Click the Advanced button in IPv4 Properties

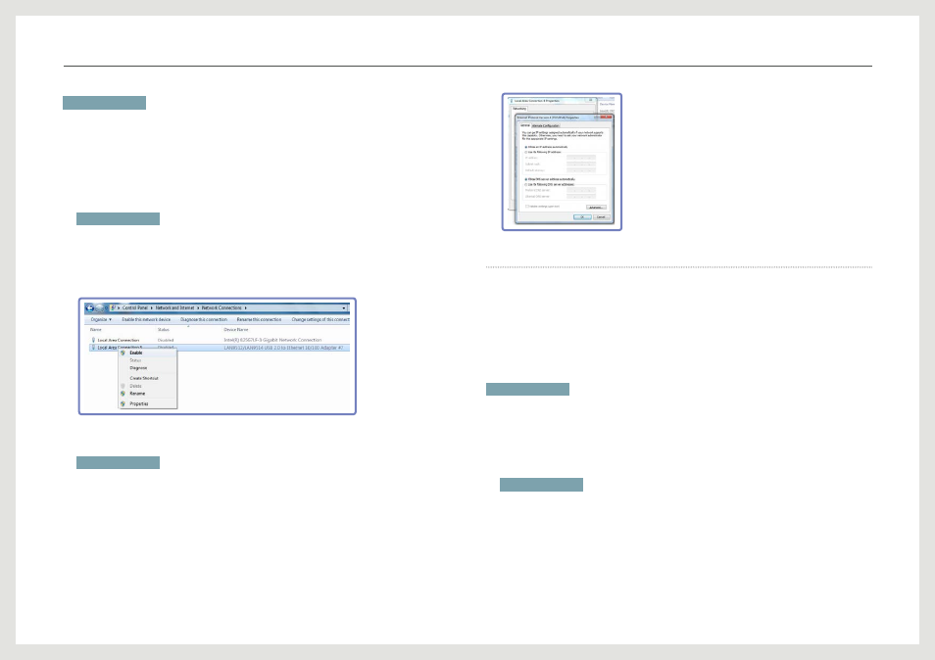[596, 208]
